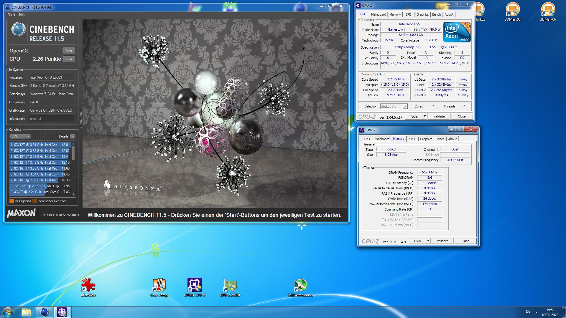The image size is (566, 318).
Task: Open Graphics tab in lower CPU-Z
Action: tap(426, 139)
